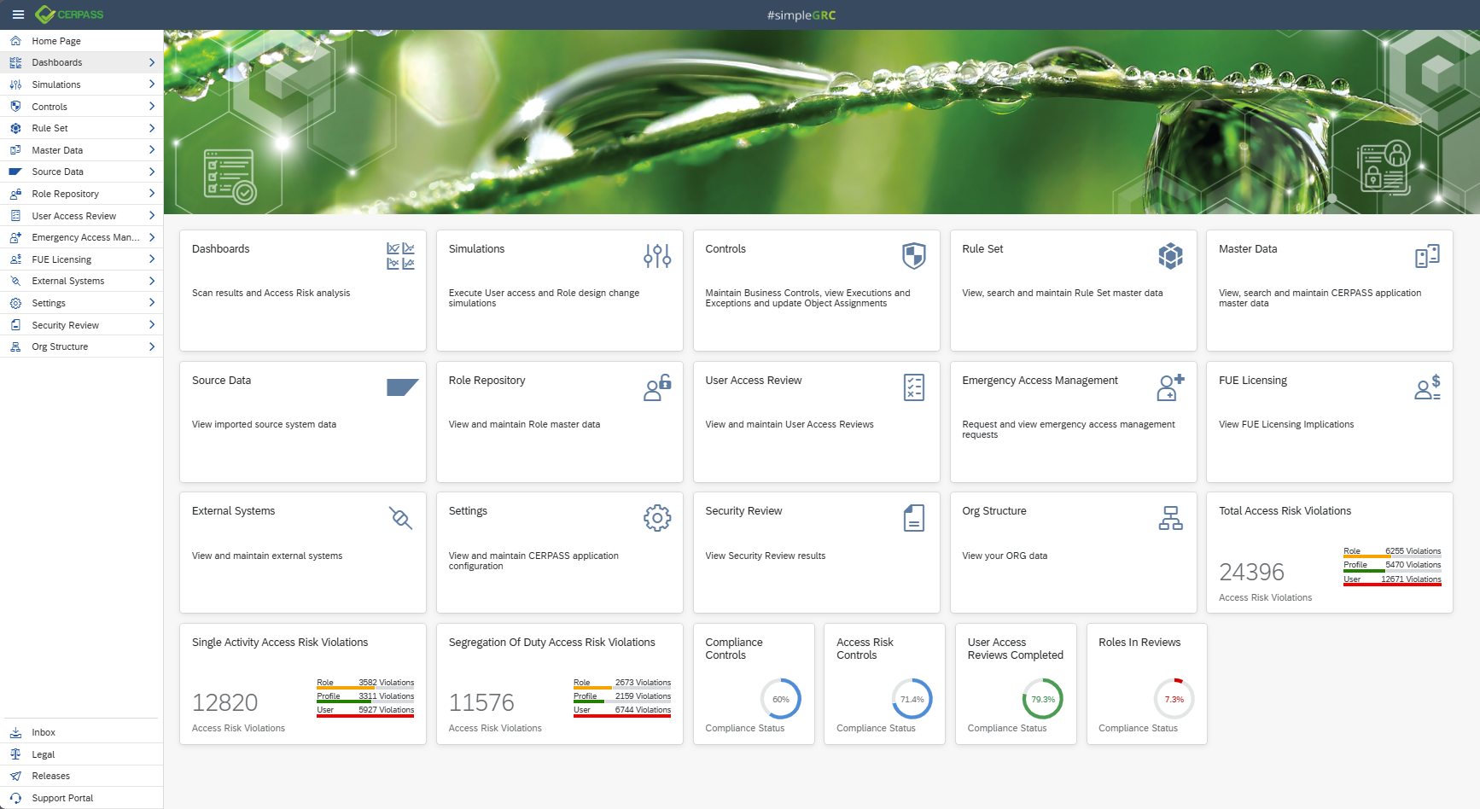Click the External Systems unplug icon
Image resolution: width=1480 pixels, height=809 pixels.
tap(400, 518)
